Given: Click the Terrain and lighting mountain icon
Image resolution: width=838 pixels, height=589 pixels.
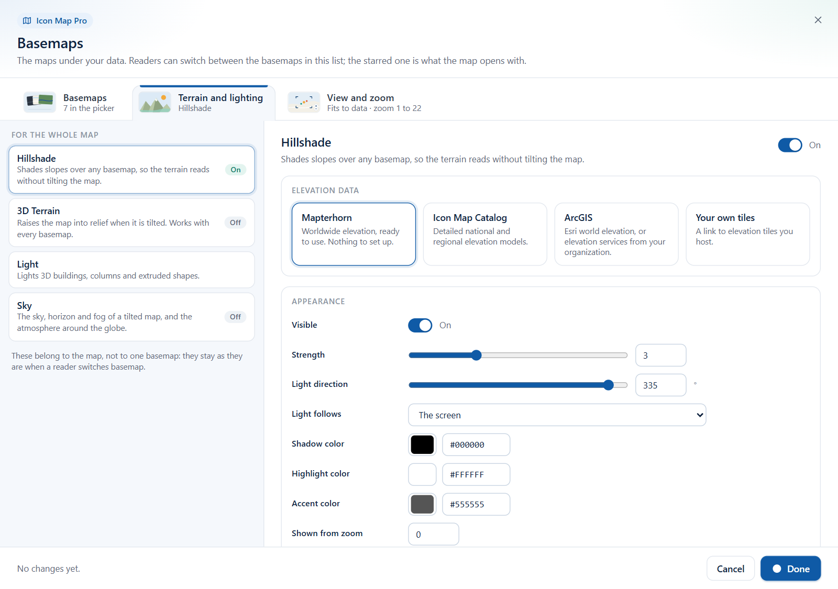Looking at the screenshot, I should [155, 102].
